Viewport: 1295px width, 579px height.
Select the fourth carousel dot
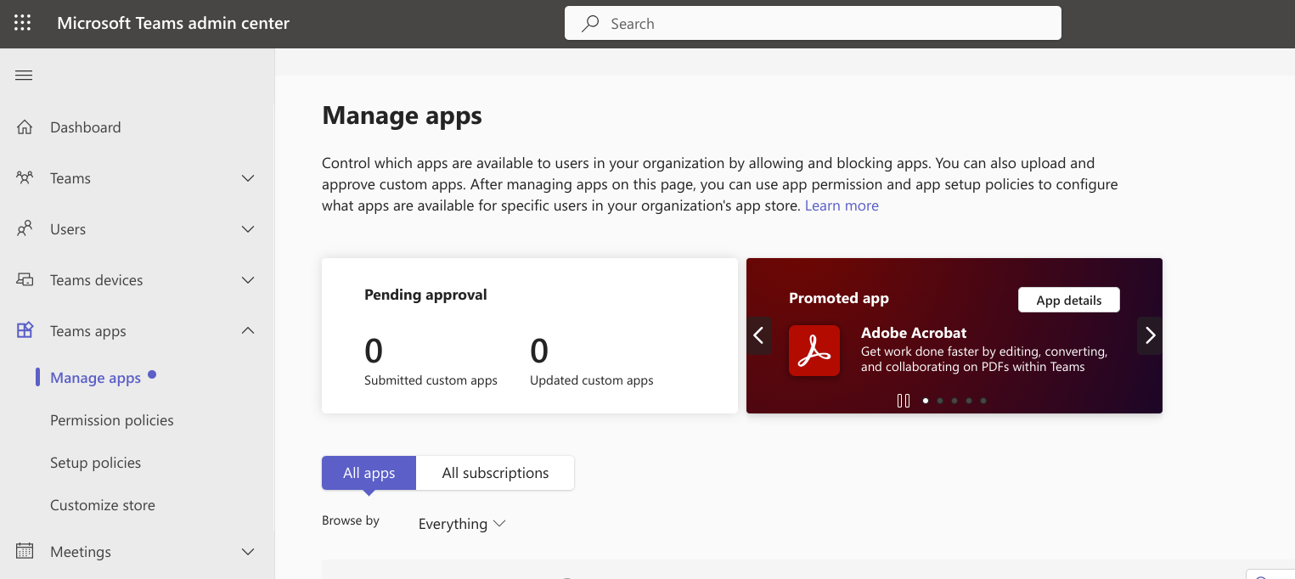[969, 401]
